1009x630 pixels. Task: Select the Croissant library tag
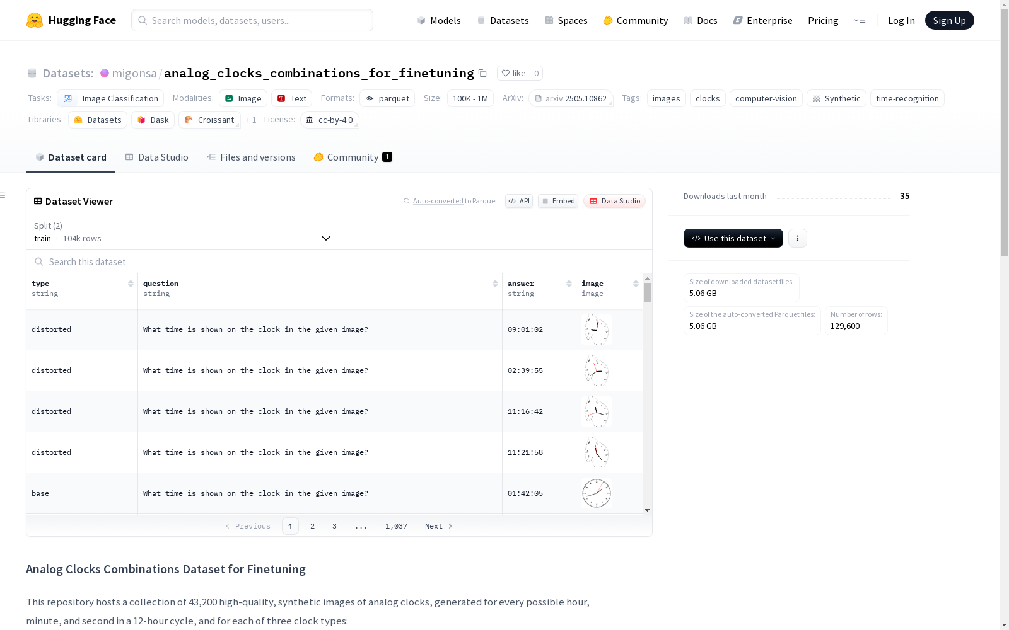click(209, 120)
